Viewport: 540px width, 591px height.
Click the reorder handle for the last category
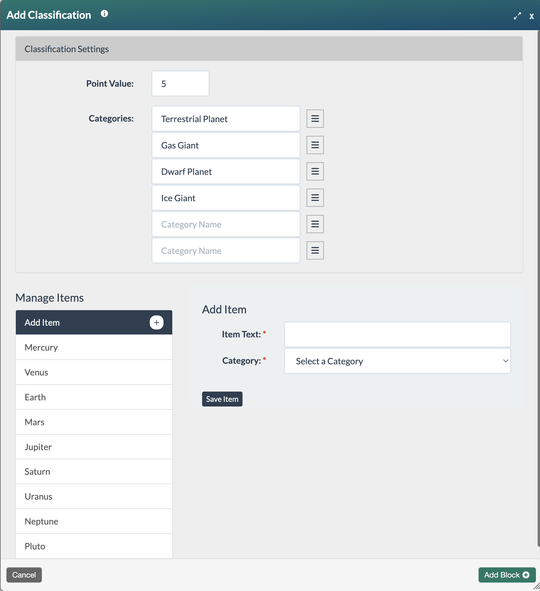coord(315,250)
